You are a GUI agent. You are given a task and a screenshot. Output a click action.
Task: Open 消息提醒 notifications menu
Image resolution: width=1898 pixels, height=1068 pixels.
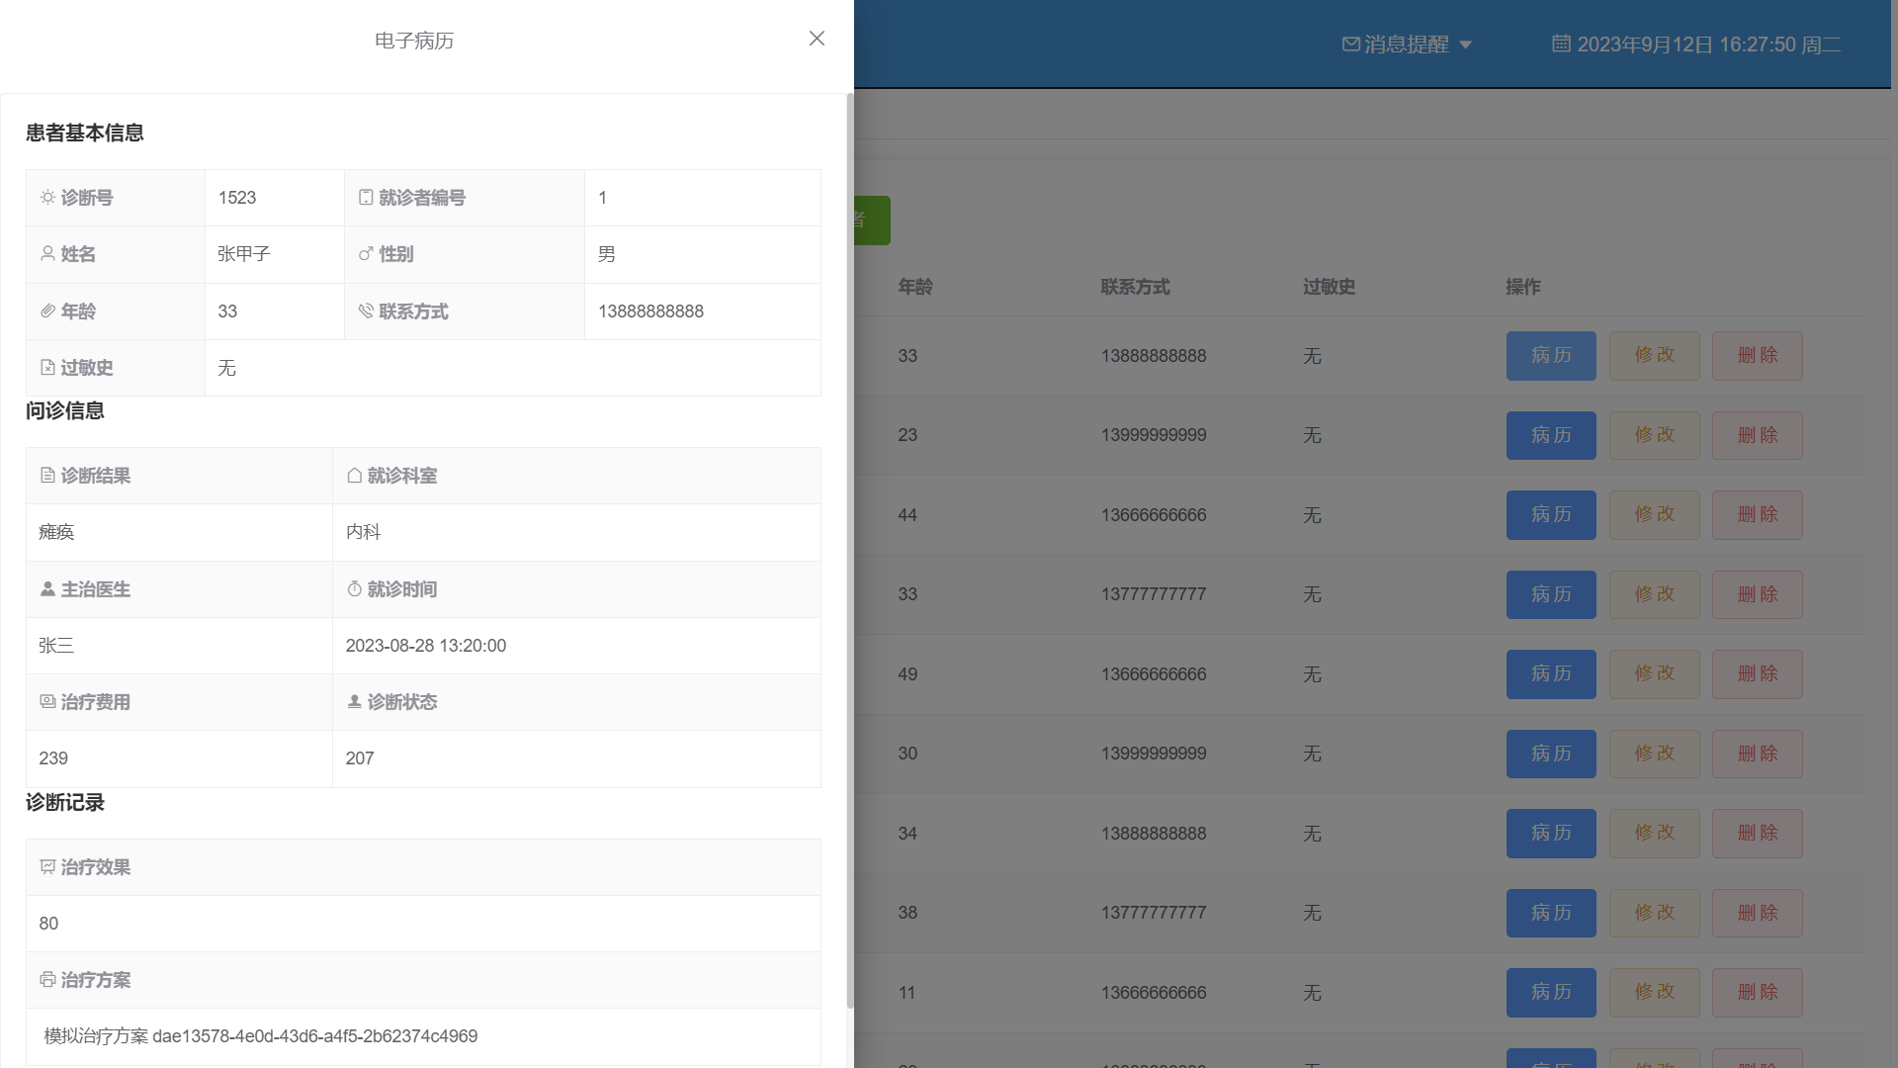tap(1407, 44)
